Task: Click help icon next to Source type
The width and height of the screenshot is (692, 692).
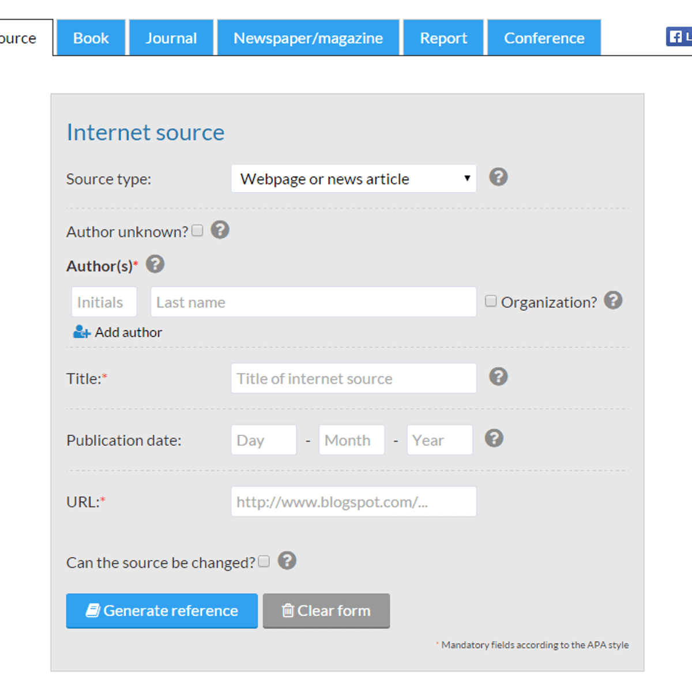Action: pos(498,177)
